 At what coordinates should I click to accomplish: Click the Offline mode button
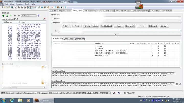[x=153, y=26]
